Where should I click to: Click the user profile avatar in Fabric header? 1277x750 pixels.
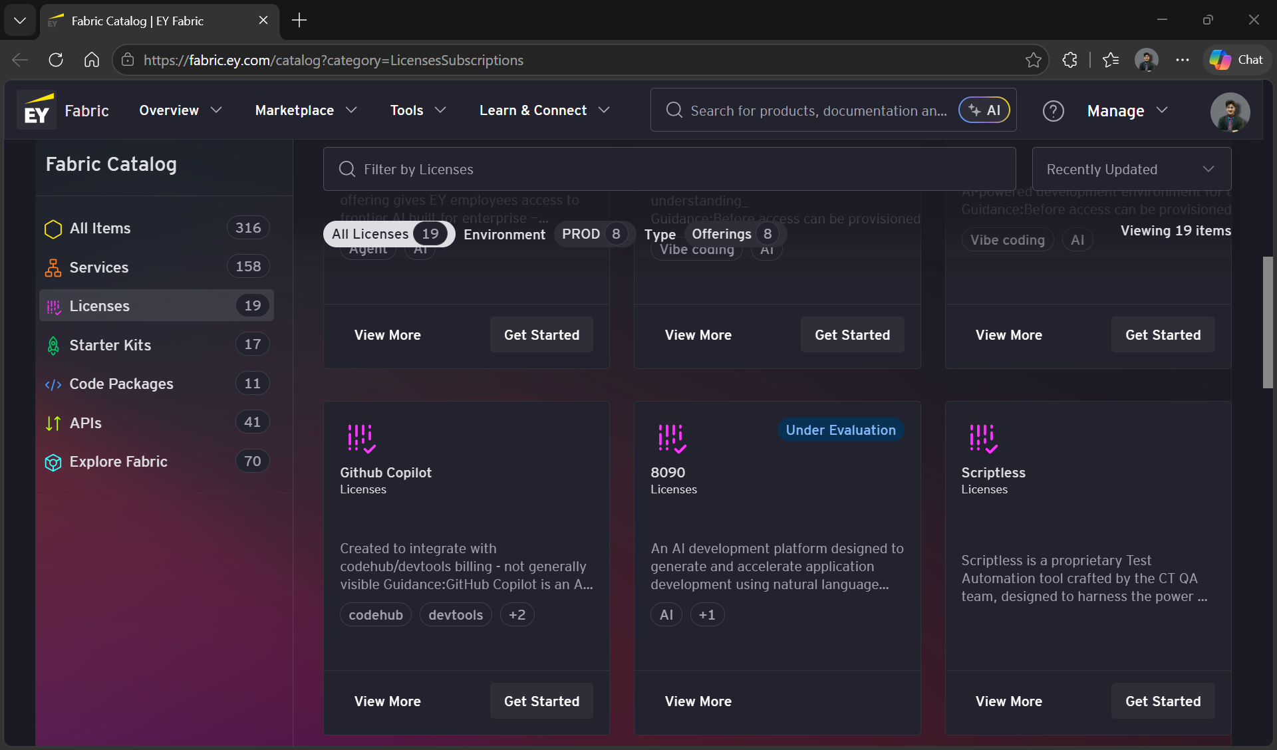tap(1230, 111)
